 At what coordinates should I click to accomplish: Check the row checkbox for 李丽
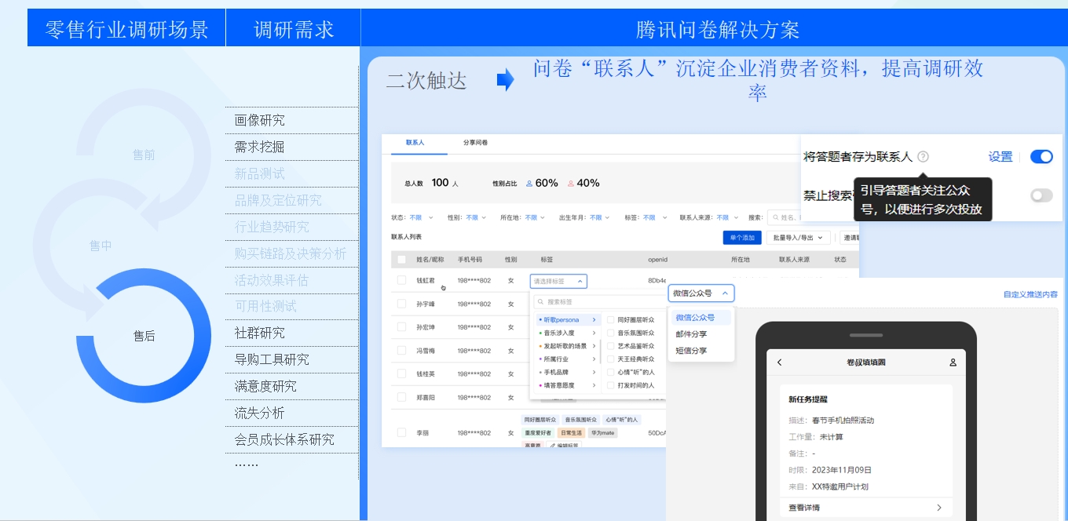(402, 432)
